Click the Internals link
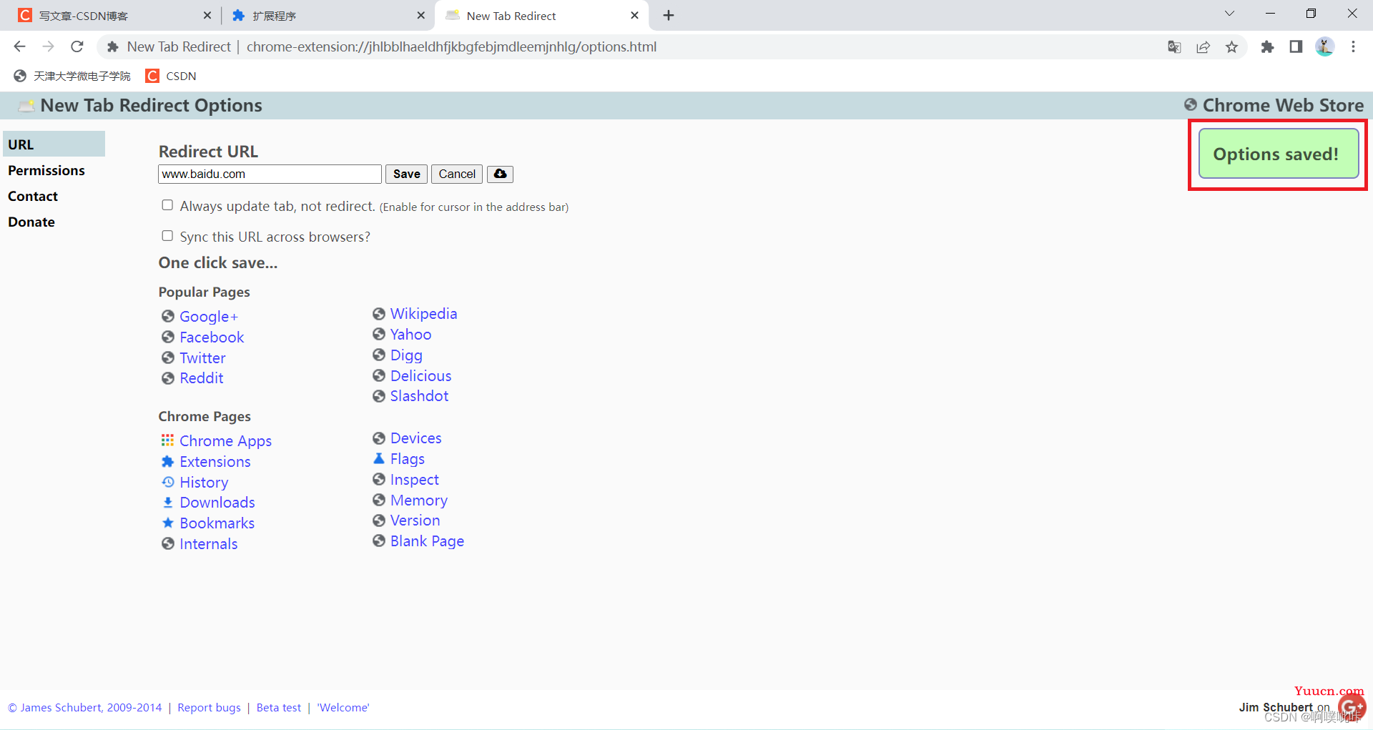1373x730 pixels. [208, 543]
